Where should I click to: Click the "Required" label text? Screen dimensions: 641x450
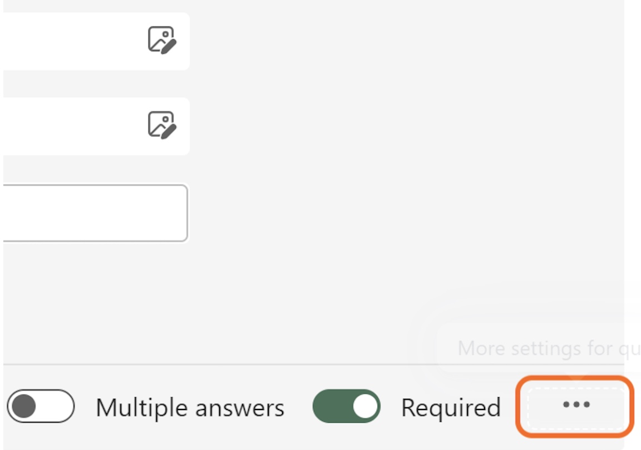[x=451, y=408]
